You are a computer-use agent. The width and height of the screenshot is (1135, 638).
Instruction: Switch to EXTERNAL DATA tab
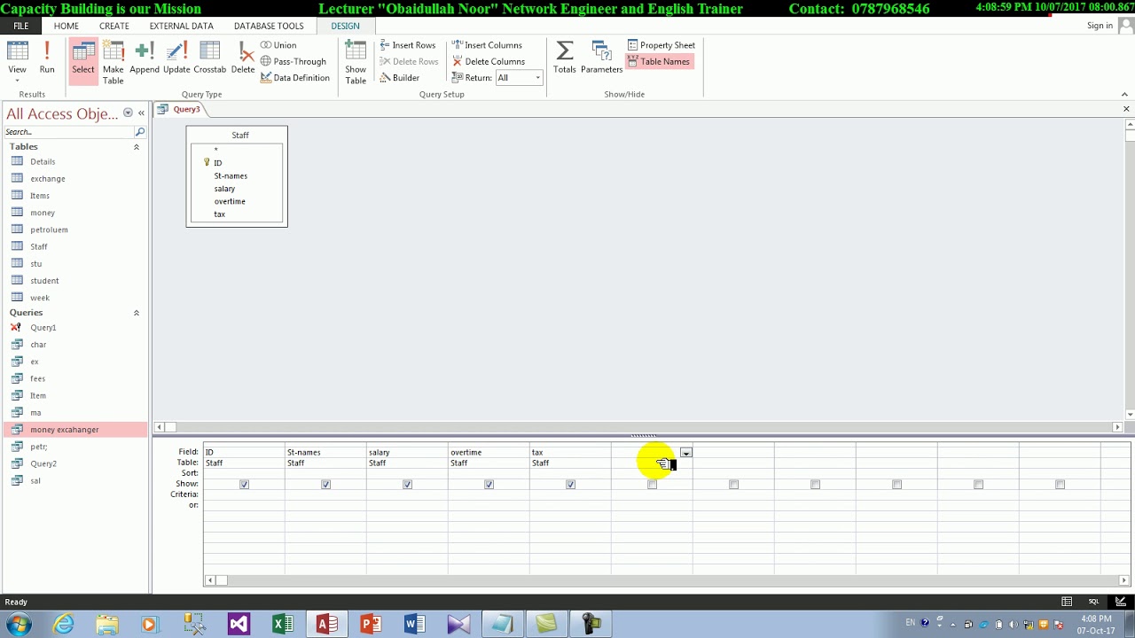click(x=181, y=26)
